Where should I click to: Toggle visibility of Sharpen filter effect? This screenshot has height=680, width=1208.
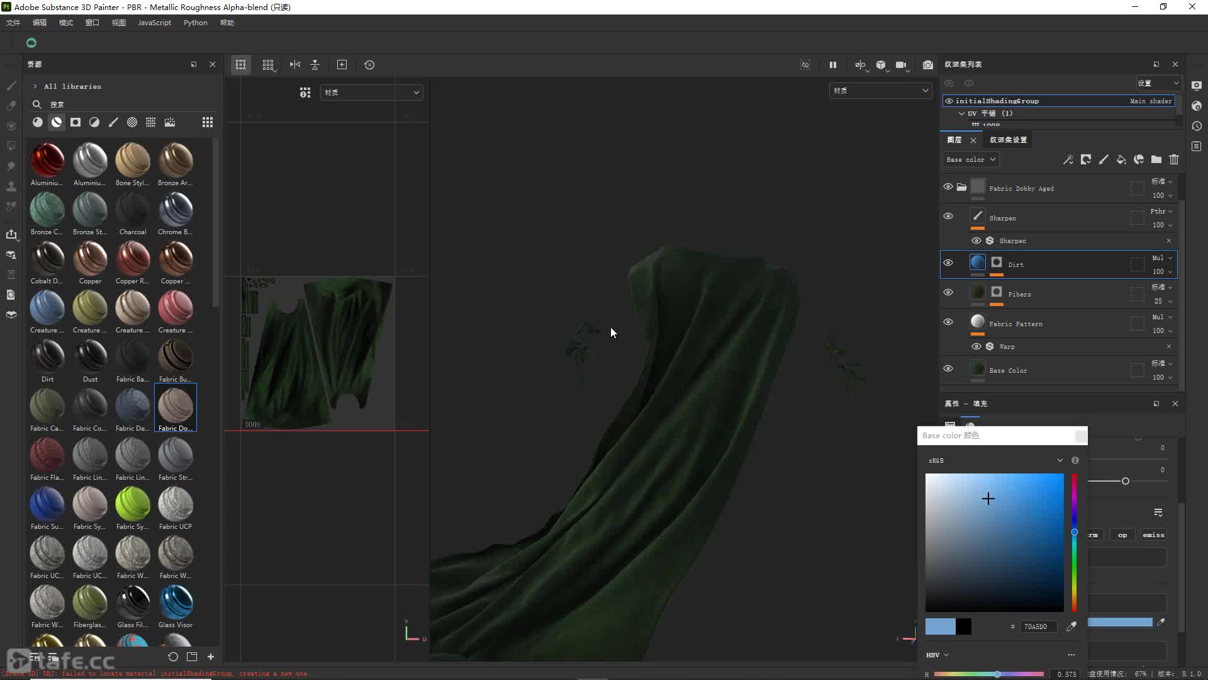point(976,241)
